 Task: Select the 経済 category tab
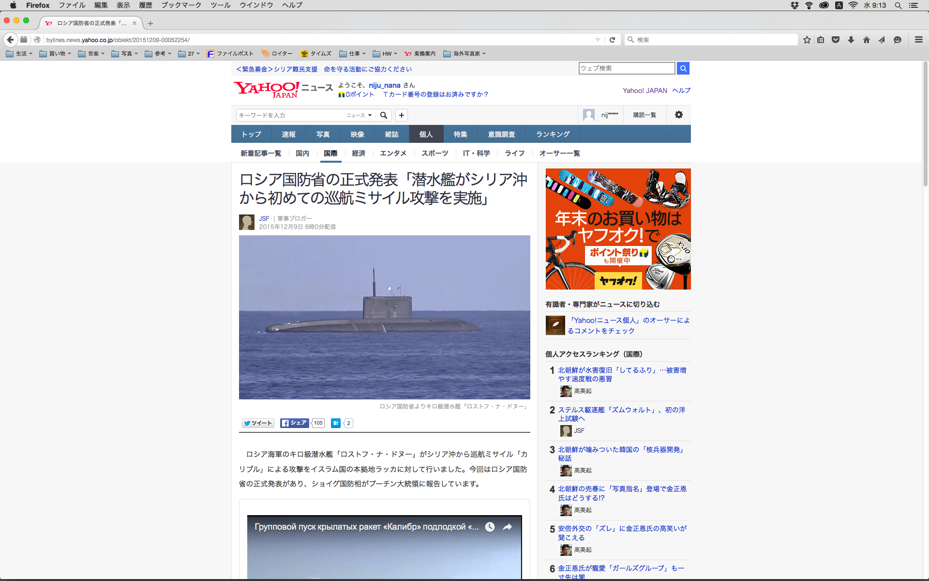click(359, 153)
